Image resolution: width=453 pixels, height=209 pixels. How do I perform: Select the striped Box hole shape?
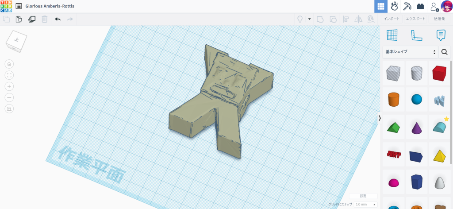coord(393,73)
